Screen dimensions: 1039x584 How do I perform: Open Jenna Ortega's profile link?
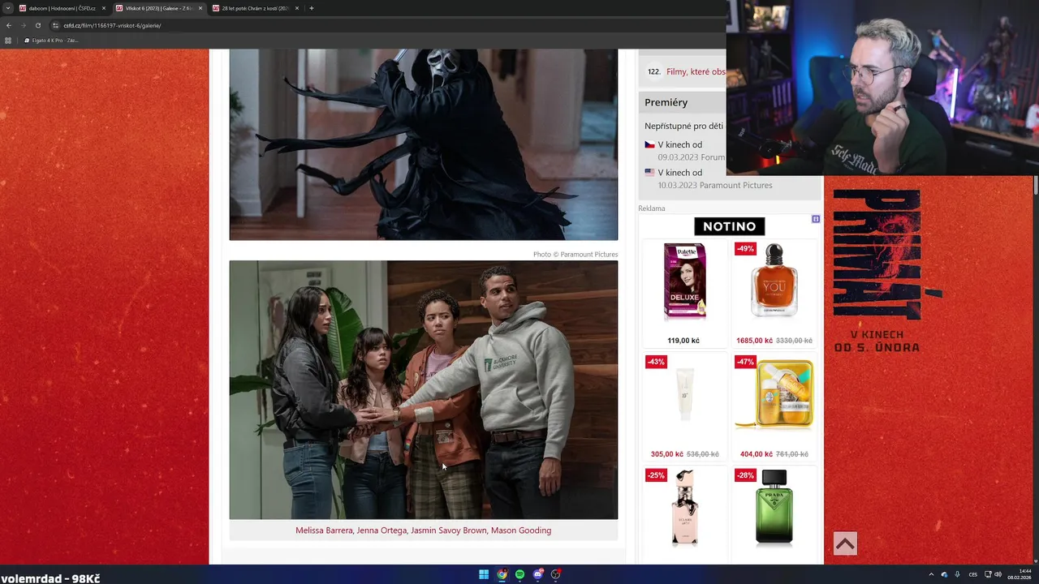click(382, 530)
